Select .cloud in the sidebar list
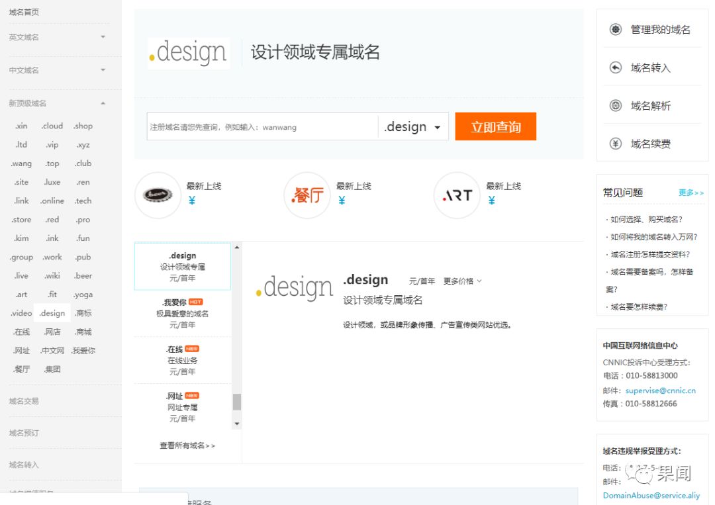This screenshot has width=715, height=505. click(x=52, y=126)
